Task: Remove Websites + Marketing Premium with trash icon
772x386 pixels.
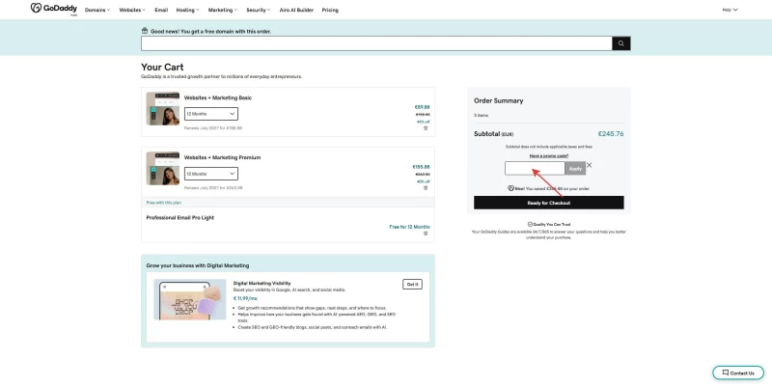Action: tap(426, 188)
